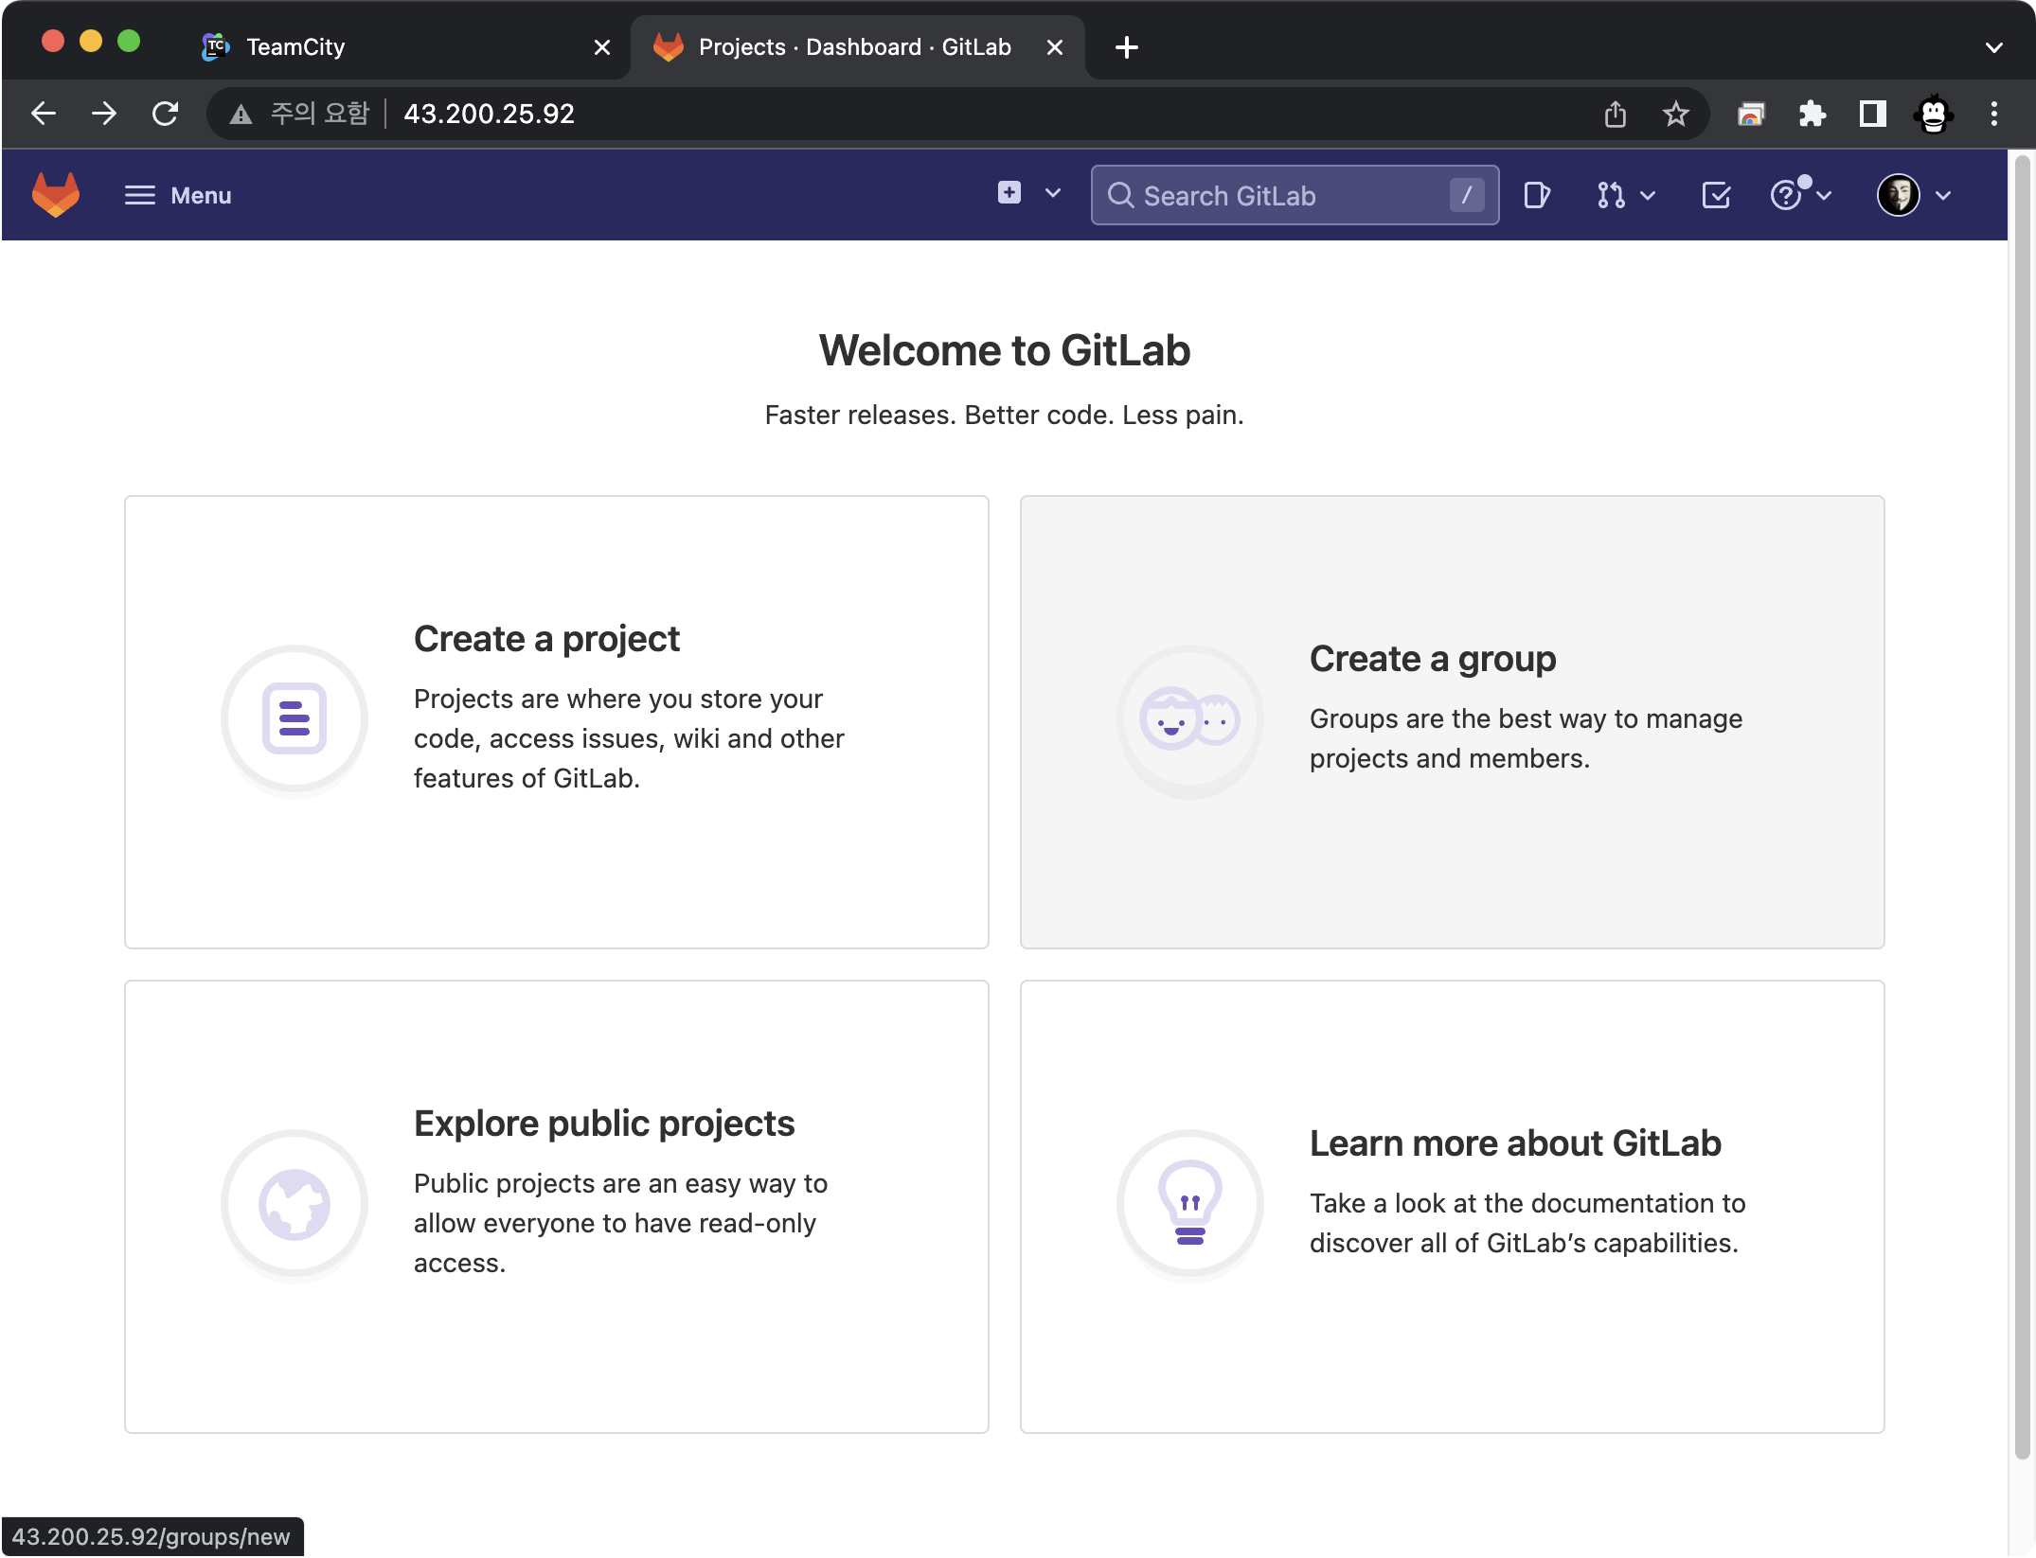Open the Merge requests icon
This screenshot has height=1558, width=2036.
1611,195
